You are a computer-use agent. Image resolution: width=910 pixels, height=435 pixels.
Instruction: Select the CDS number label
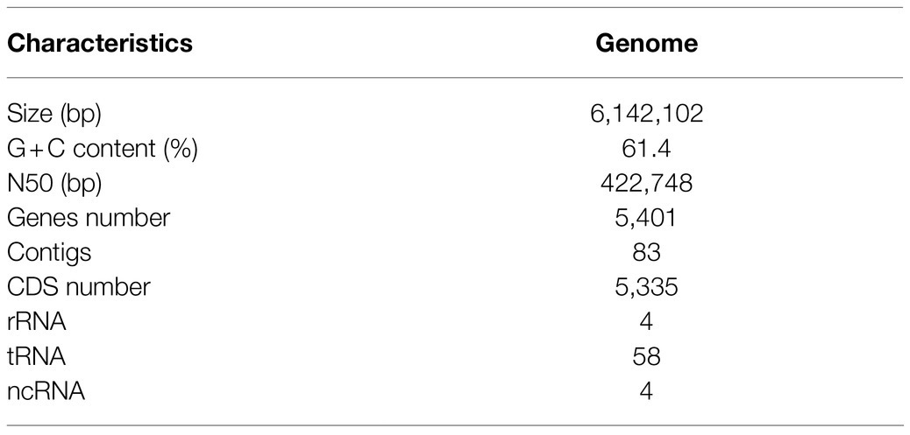pyautogui.click(x=79, y=287)
